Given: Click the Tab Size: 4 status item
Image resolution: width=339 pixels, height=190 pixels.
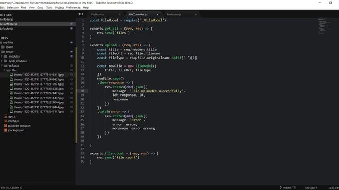Looking at the screenshot, I should pyautogui.click(x=311, y=188).
